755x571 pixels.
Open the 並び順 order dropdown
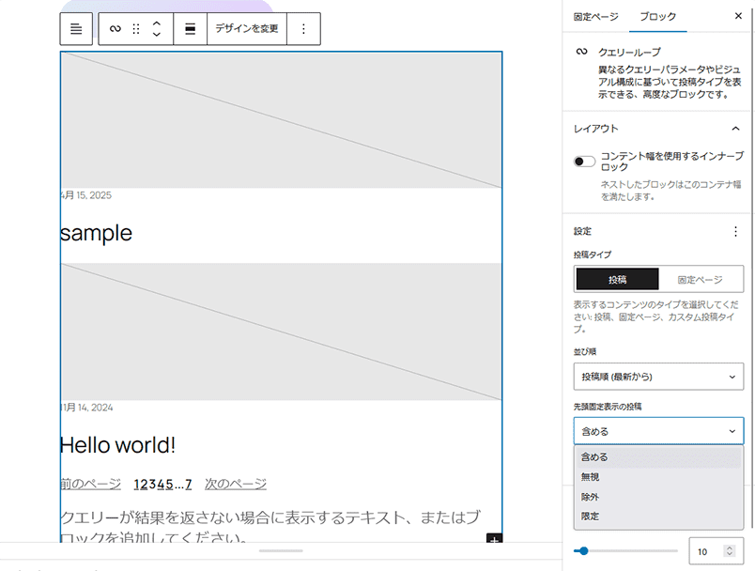[658, 377]
